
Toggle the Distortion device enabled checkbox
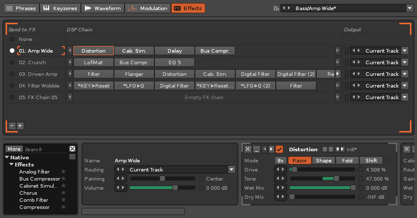point(279,150)
